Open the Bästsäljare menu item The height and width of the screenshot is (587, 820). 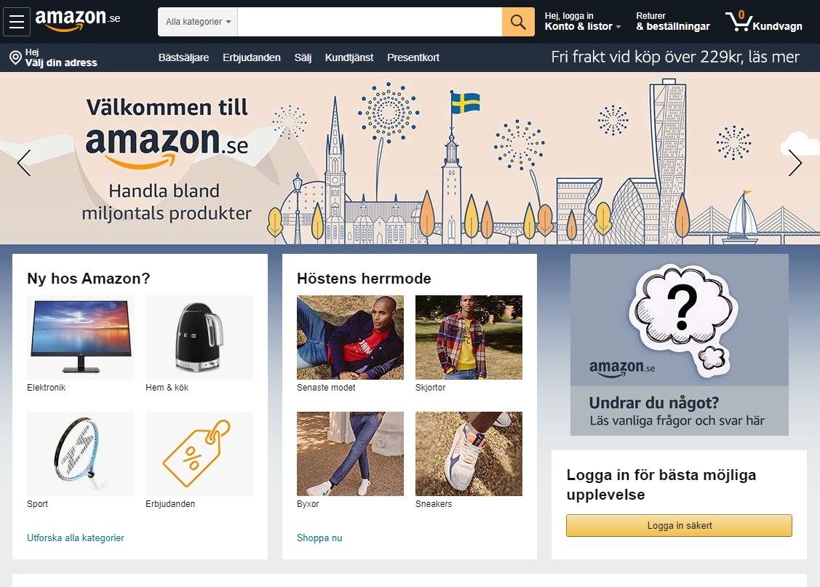(183, 57)
